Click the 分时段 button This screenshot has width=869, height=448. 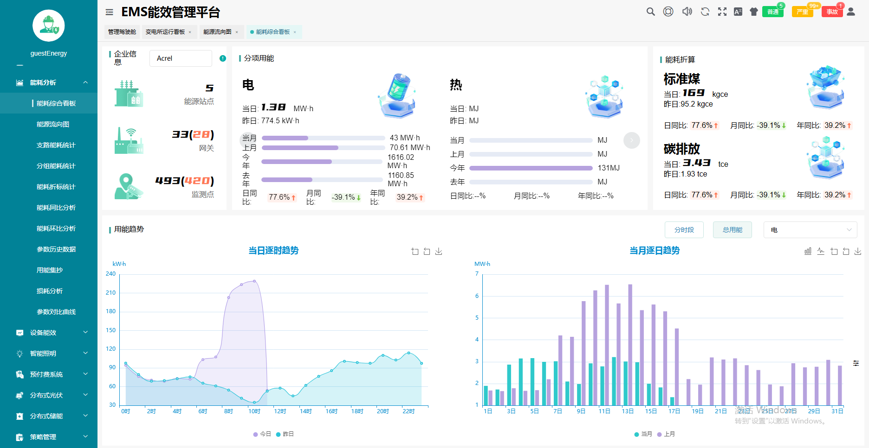pos(684,230)
